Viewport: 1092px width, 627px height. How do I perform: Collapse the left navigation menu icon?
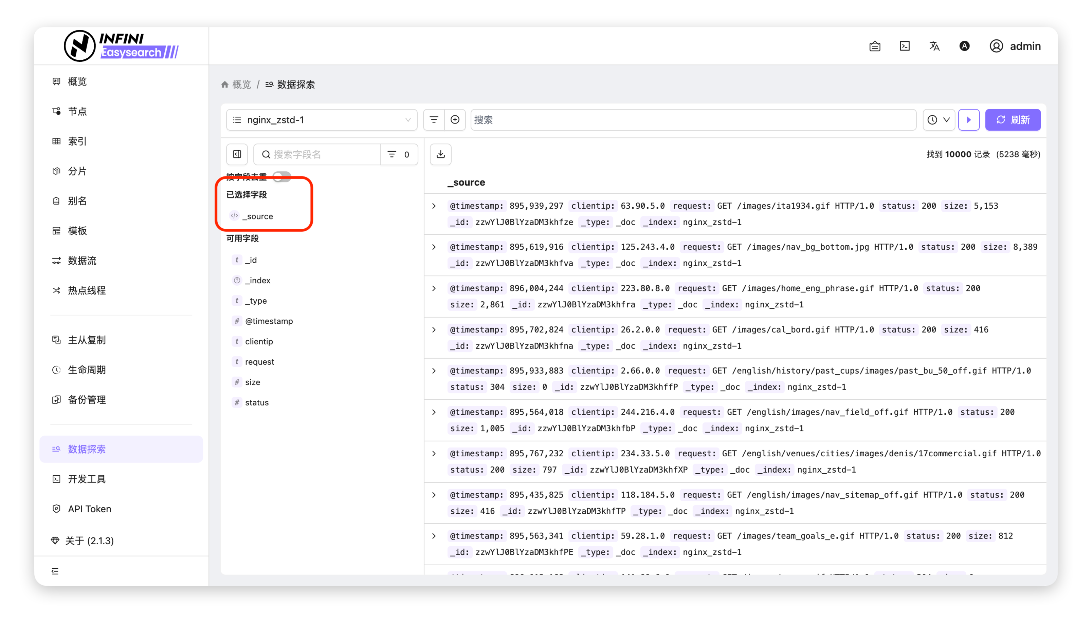pos(55,571)
